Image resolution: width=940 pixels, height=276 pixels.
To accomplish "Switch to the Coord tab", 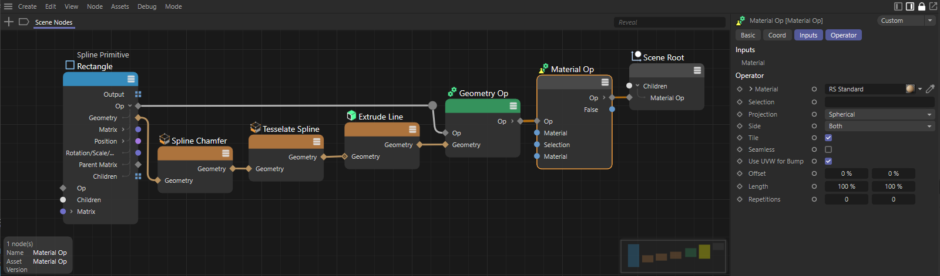I will (x=777, y=35).
